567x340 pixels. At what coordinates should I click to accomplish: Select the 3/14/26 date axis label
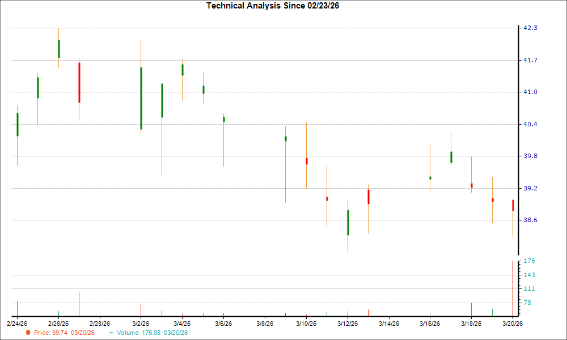point(390,324)
